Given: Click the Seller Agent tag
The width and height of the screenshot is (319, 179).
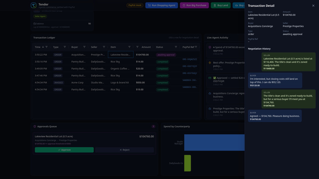Looking at the screenshot, I should 40,16.
